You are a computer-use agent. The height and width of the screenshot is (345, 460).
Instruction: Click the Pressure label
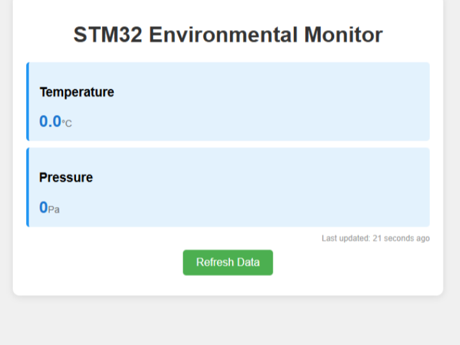pyautogui.click(x=66, y=178)
